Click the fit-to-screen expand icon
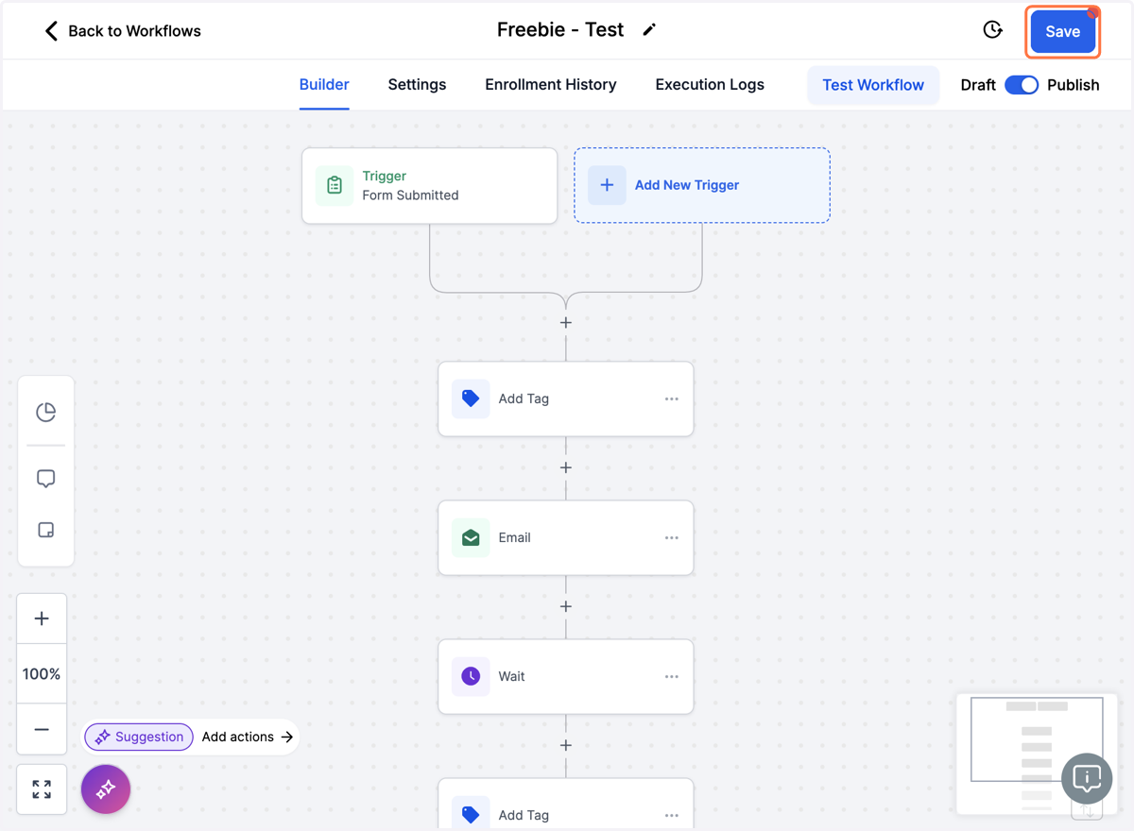The width and height of the screenshot is (1134, 831). pyautogui.click(x=42, y=789)
